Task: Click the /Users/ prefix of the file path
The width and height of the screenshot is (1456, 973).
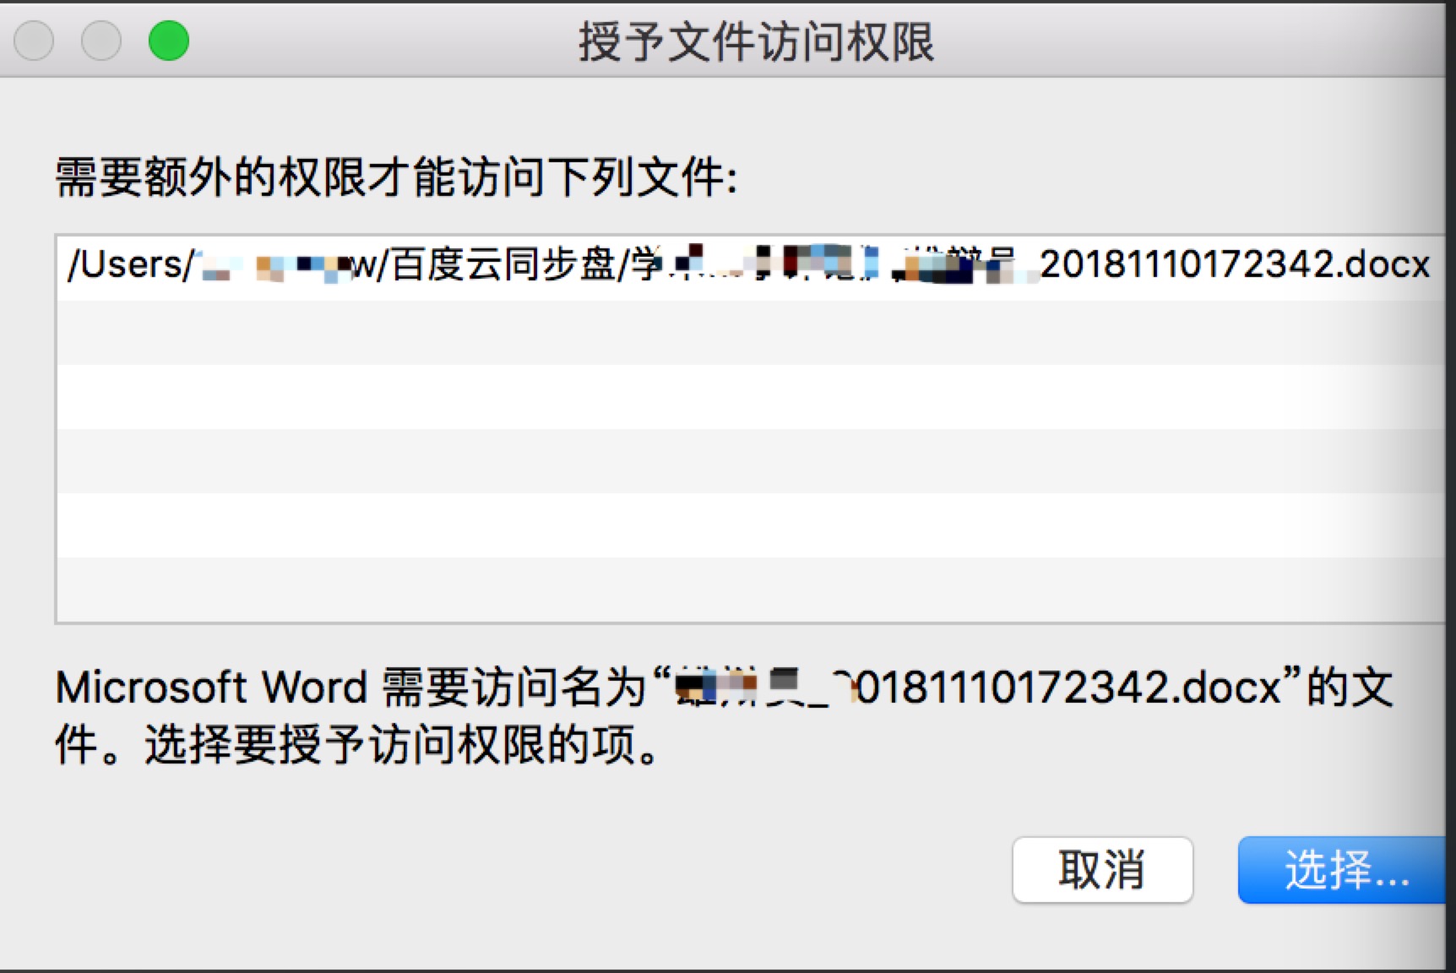Action: point(130,264)
